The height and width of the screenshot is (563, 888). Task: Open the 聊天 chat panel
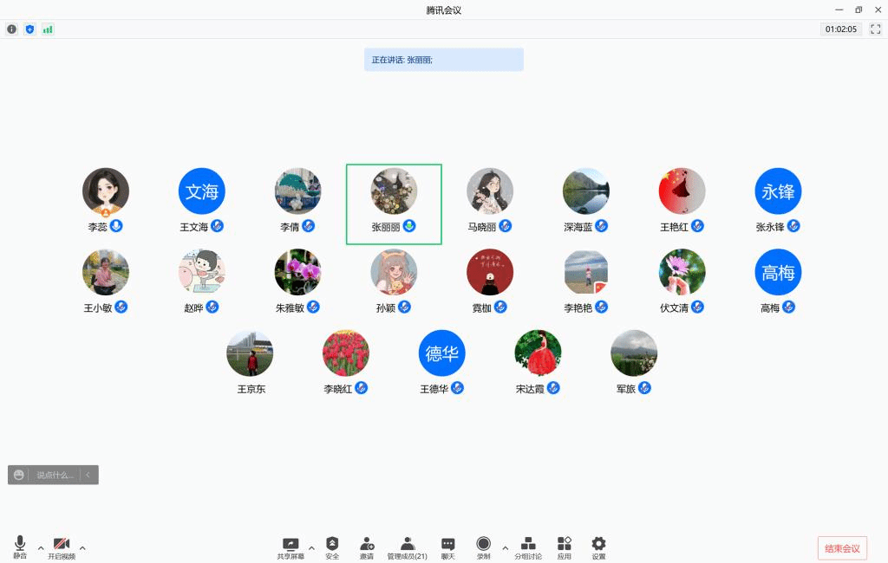point(448,547)
